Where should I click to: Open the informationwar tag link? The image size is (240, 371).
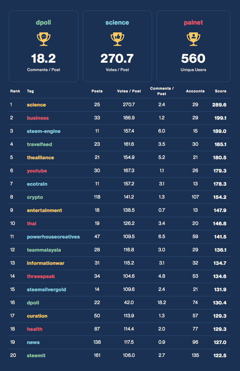click(x=46, y=263)
